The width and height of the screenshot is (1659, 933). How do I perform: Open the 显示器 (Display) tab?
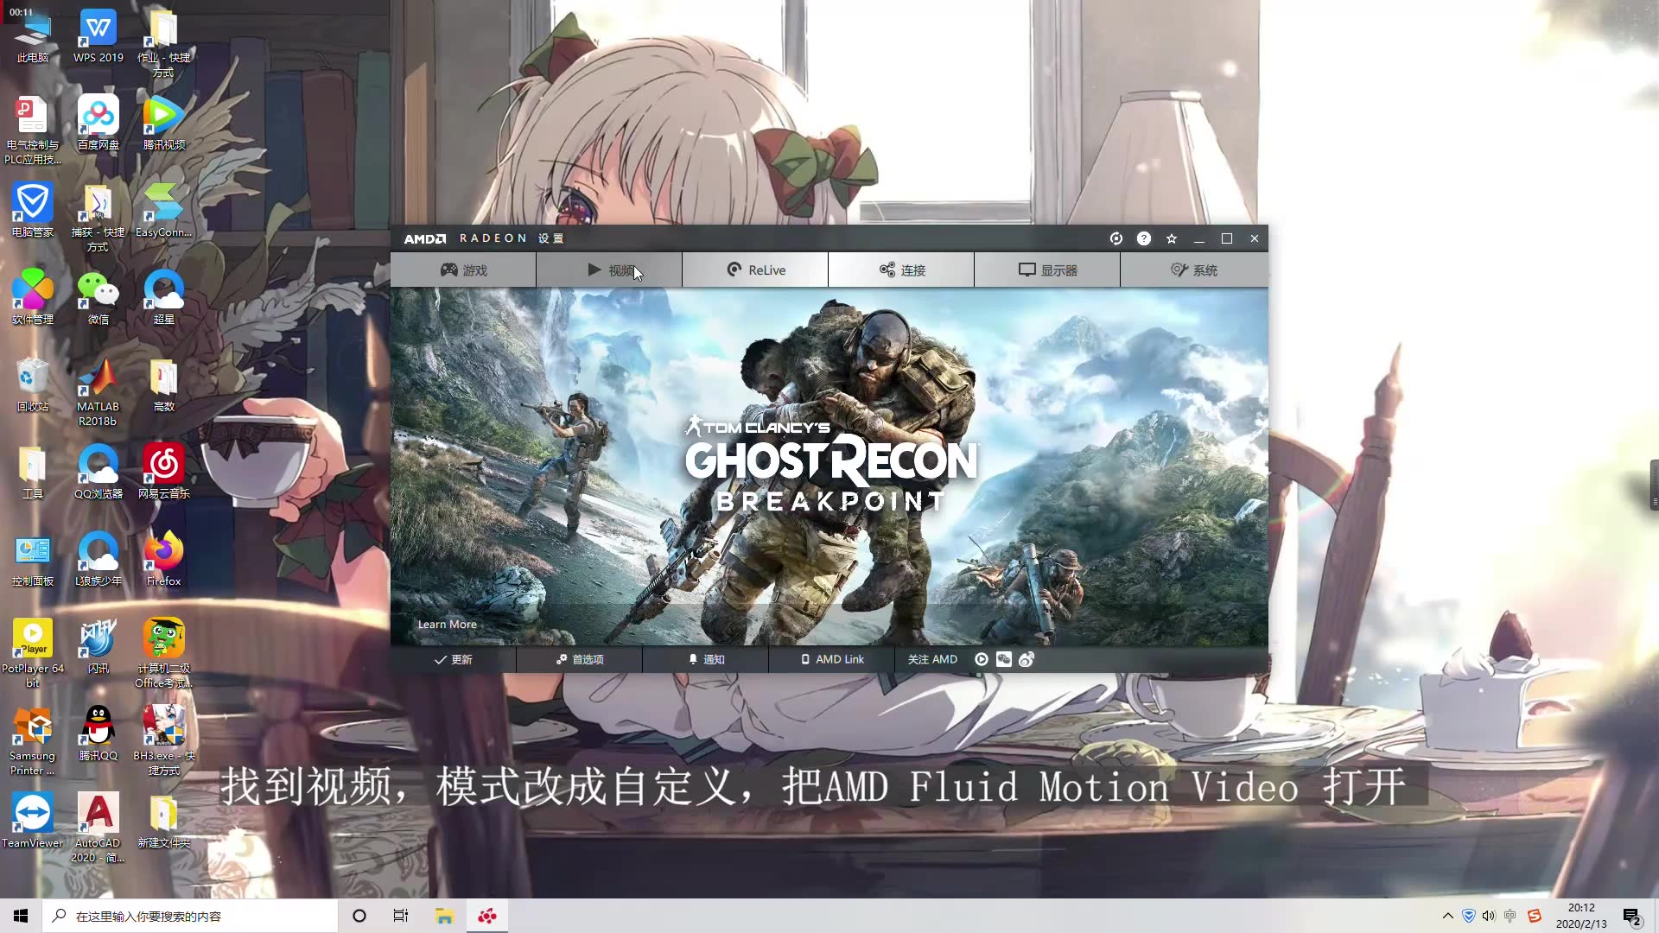(x=1046, y=270)
